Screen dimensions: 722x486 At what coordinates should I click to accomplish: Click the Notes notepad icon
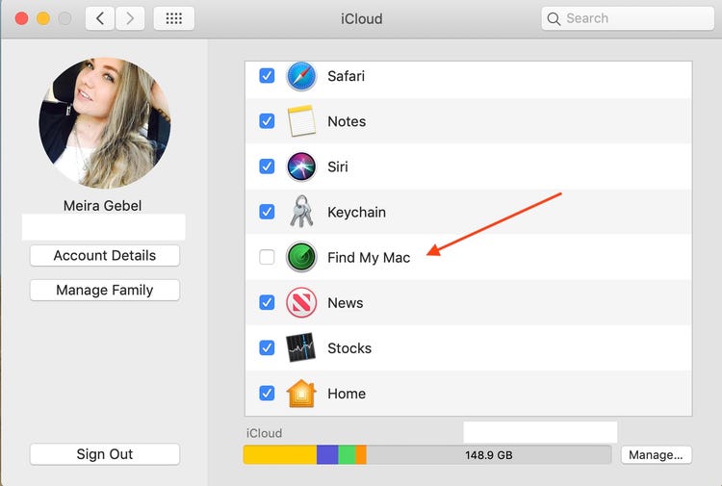tap(301, 121)
